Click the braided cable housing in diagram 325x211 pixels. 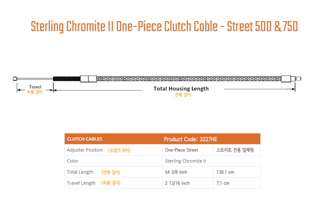point(189,79)
